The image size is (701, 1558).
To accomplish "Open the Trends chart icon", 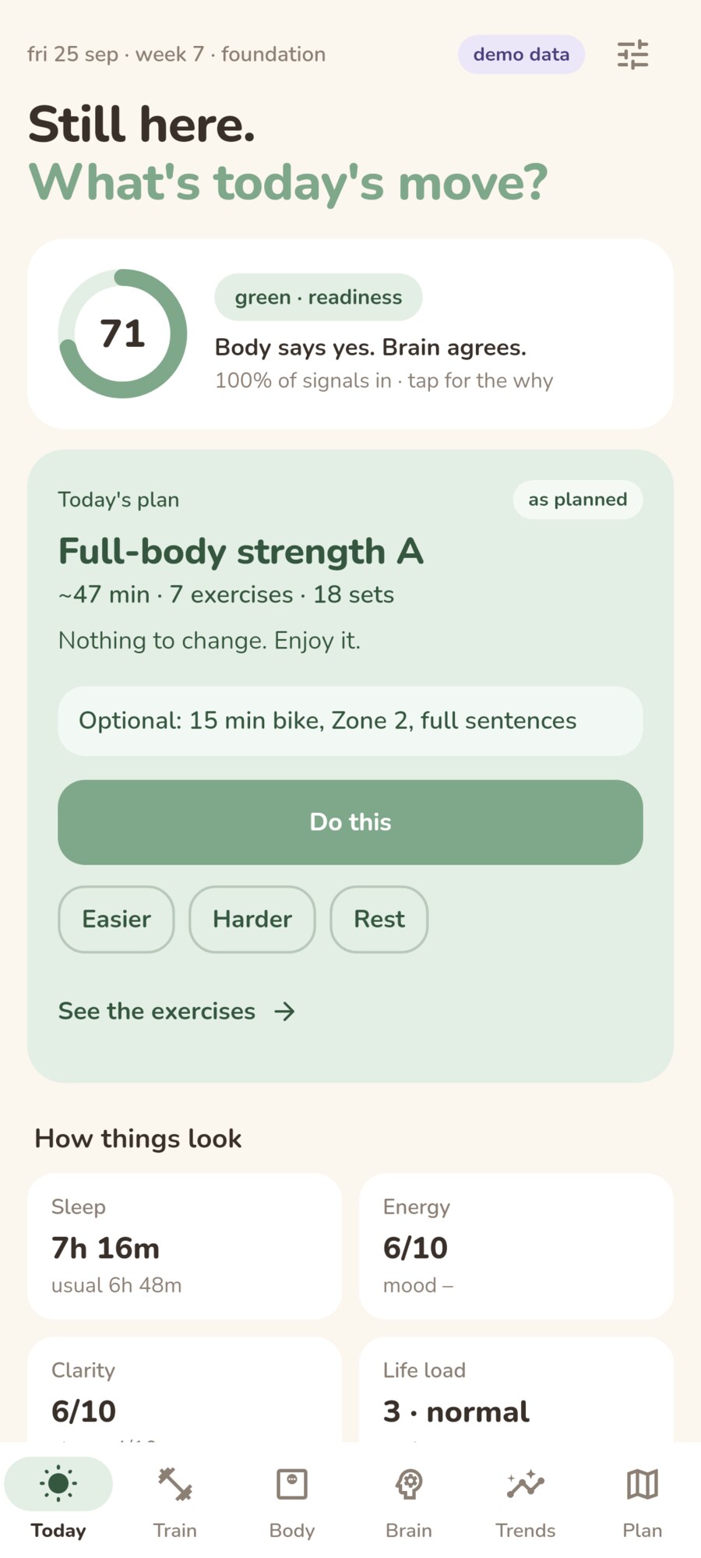I will tap(526, 1484).
